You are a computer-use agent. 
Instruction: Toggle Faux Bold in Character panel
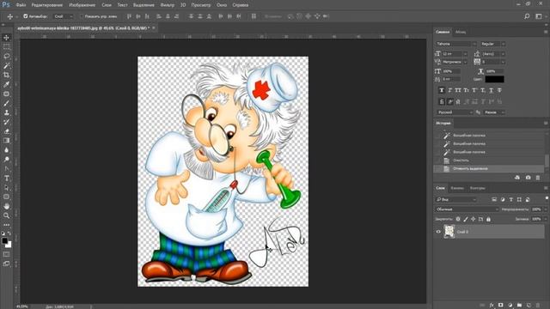(442, 90)
